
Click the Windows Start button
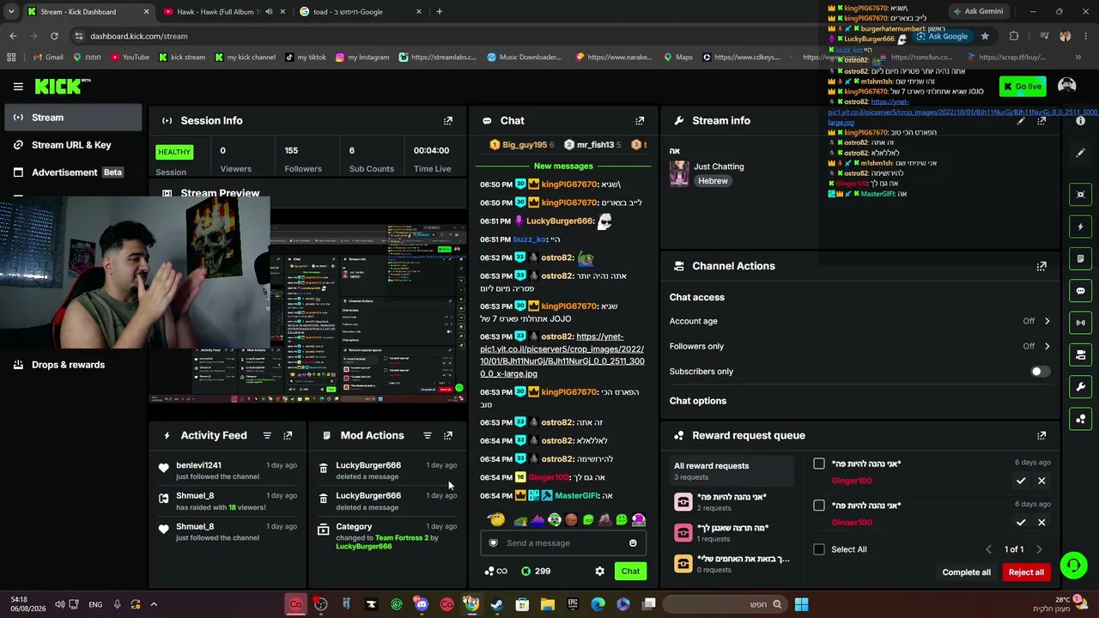[x=801, y=604]
